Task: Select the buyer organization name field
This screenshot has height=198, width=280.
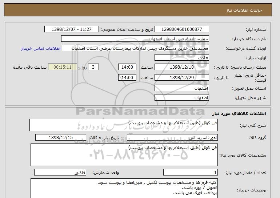Action: pyautogui.click(x=135, y=39)
